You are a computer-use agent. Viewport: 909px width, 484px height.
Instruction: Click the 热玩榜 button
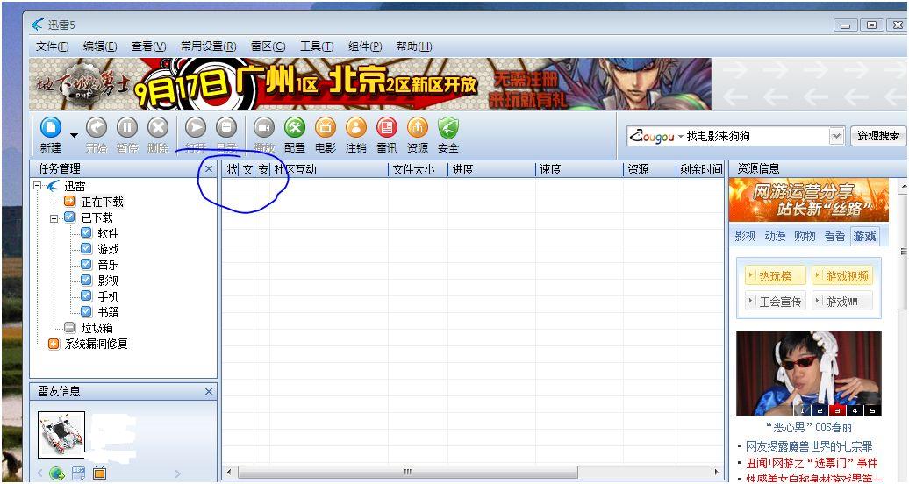(x=775, y=276)
